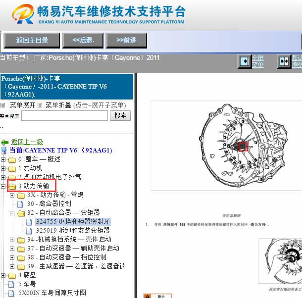
Task: Expand the 38-自动变速器—档位控制 node
Action: tap(12, 257)
